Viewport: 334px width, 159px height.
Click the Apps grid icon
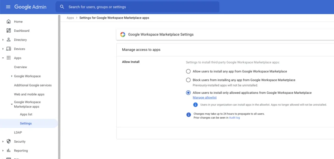(9, 58)
